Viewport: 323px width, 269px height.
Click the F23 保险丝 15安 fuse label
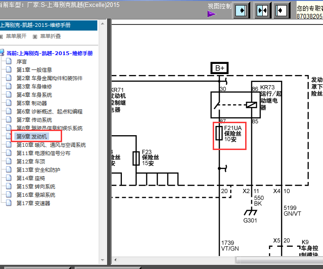click(150, 158)
